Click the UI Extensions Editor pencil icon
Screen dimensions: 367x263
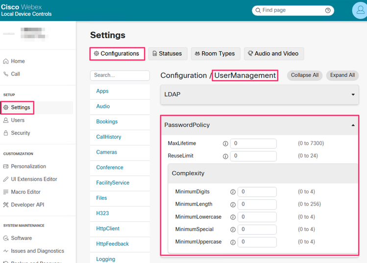pyautogui.click(x=6, y=179)
